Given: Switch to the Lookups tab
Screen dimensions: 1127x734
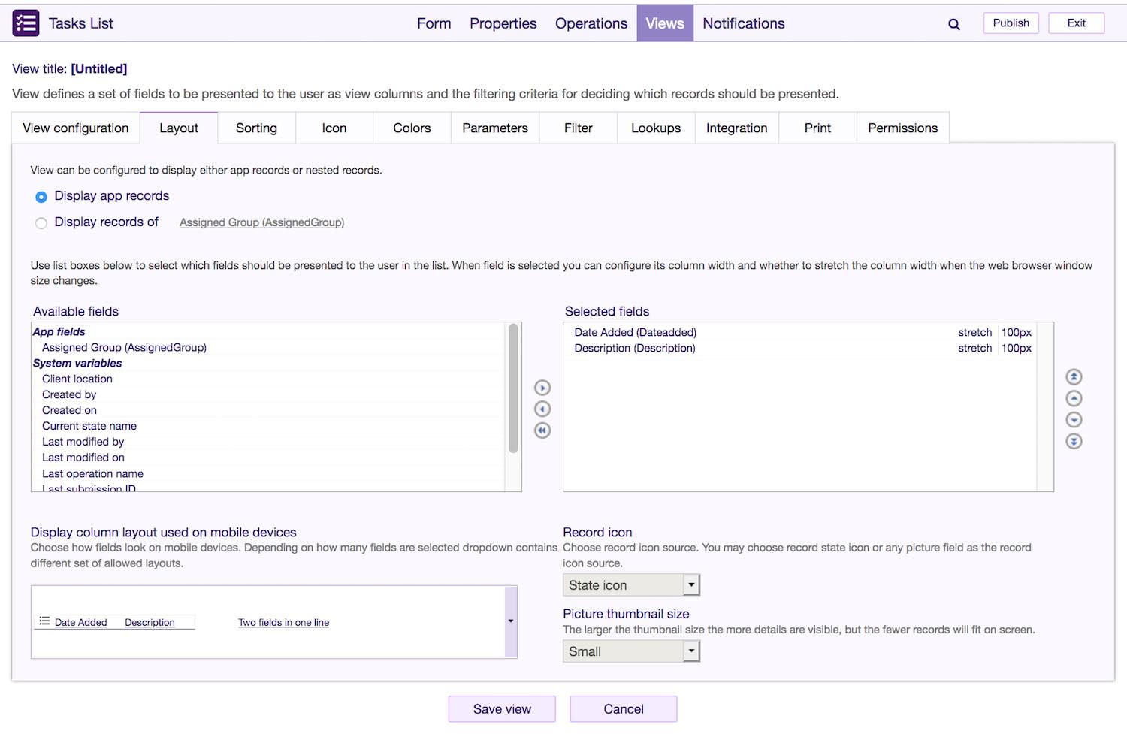Looking at the screenshot, I should pos(656,128).
